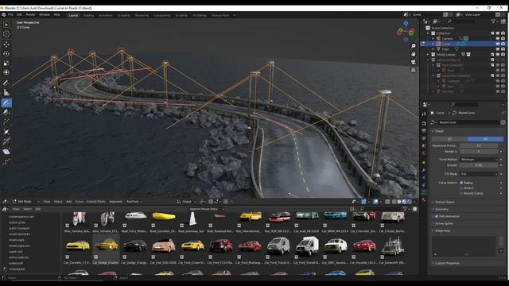The height and width of the screenshot is (286, 509).
Task: Switch to UV Editing workspace tab
Action: [x=199, y=15]
